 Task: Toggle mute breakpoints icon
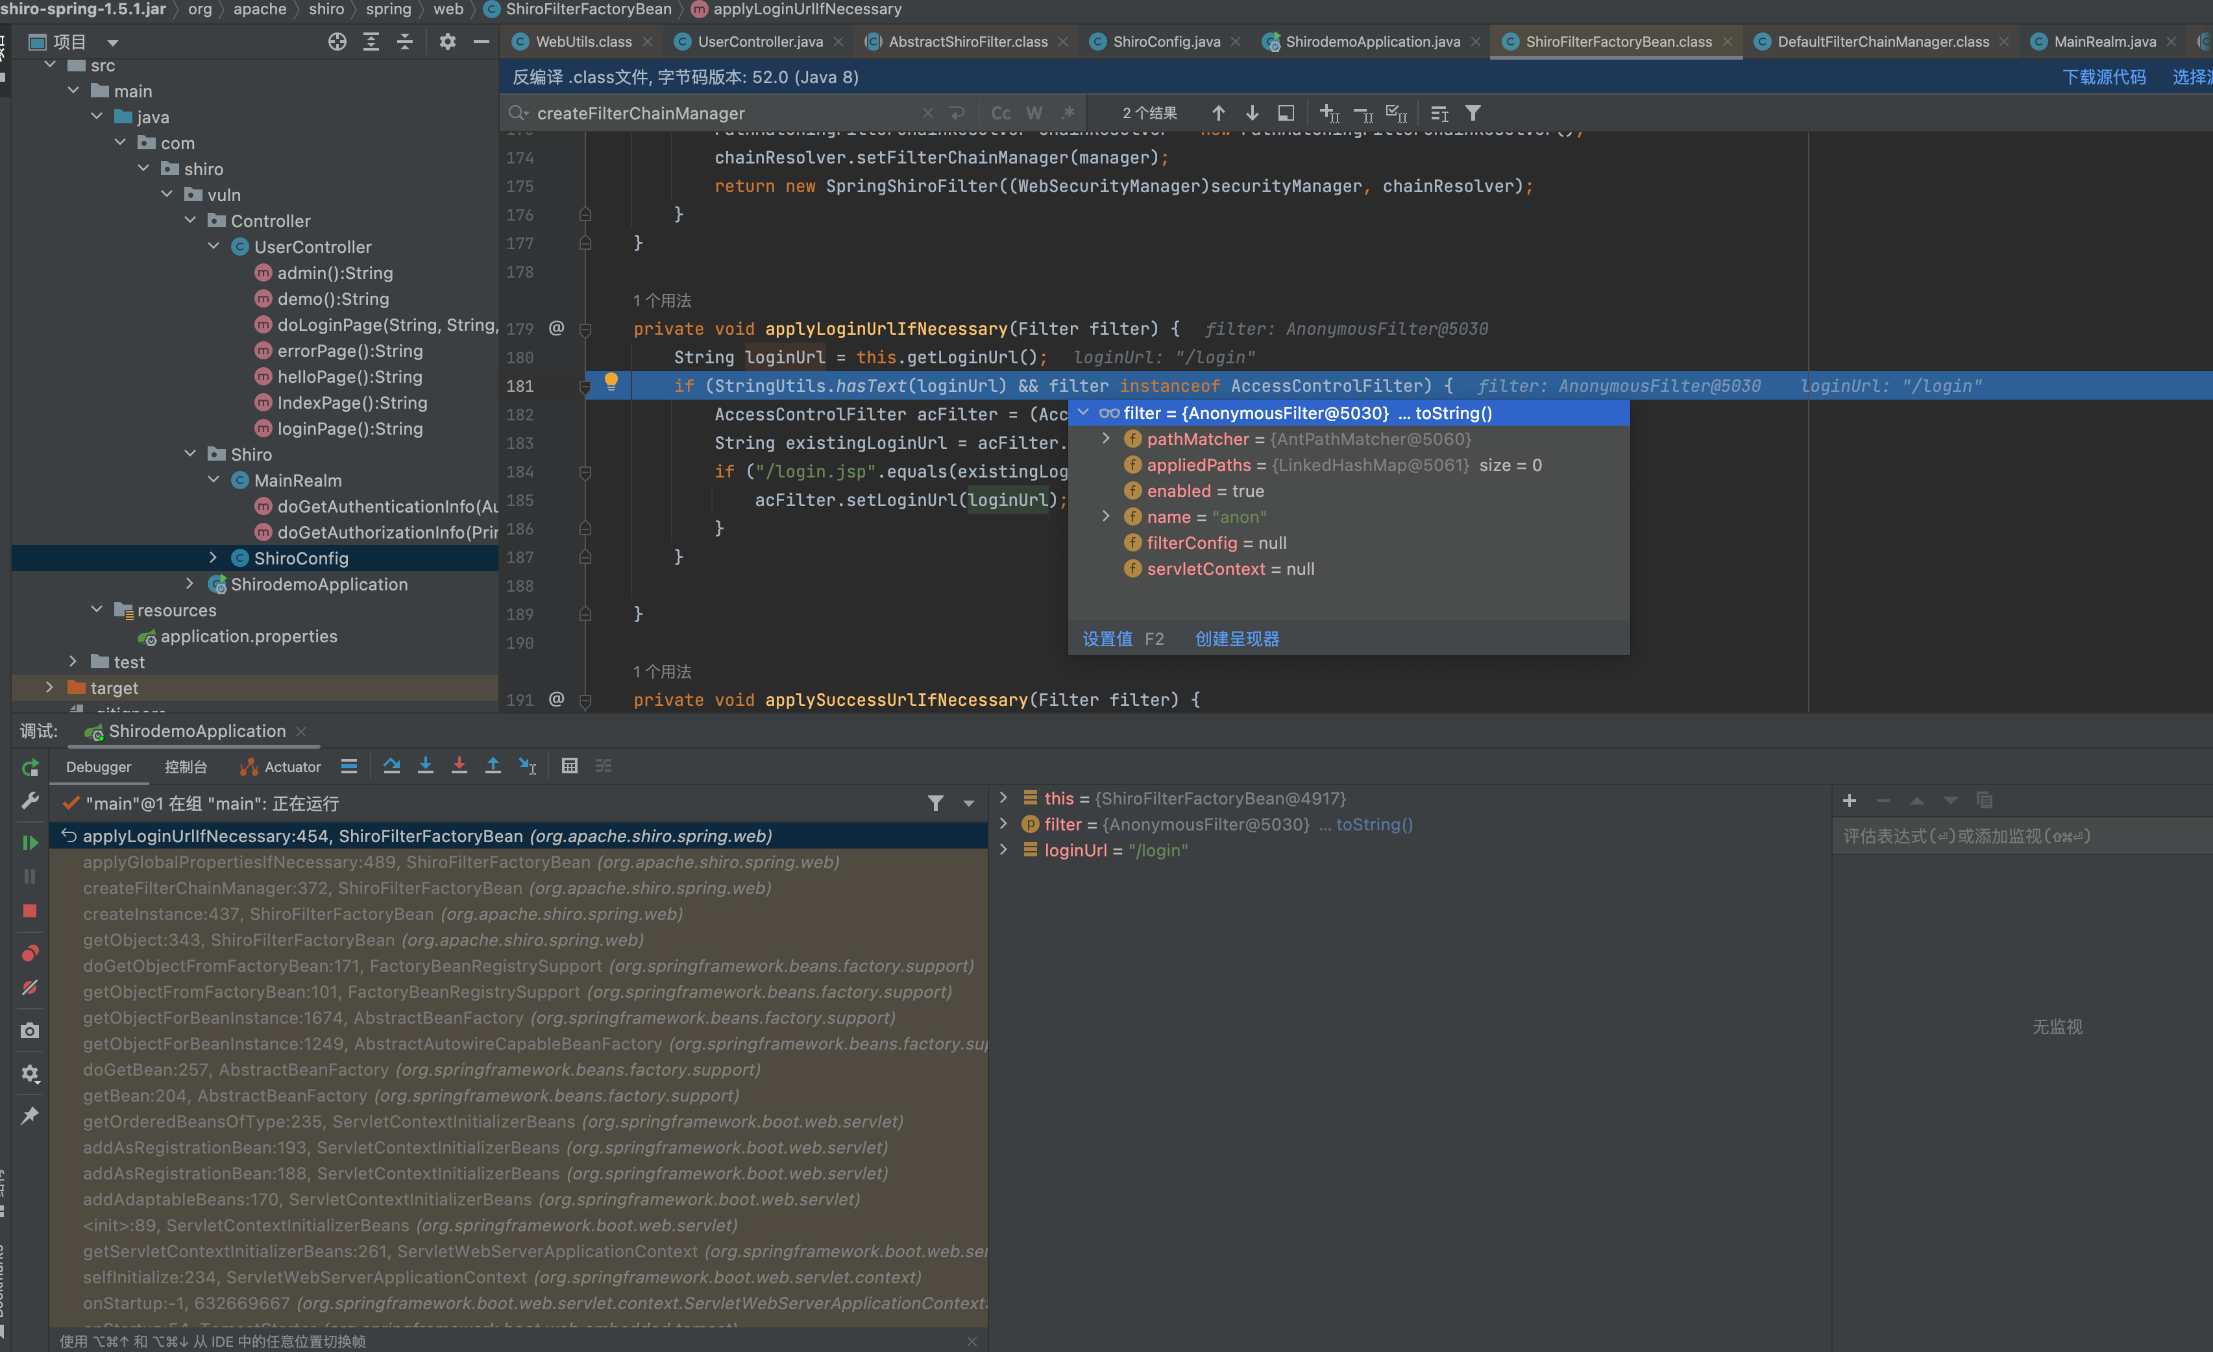click(30, 987)
